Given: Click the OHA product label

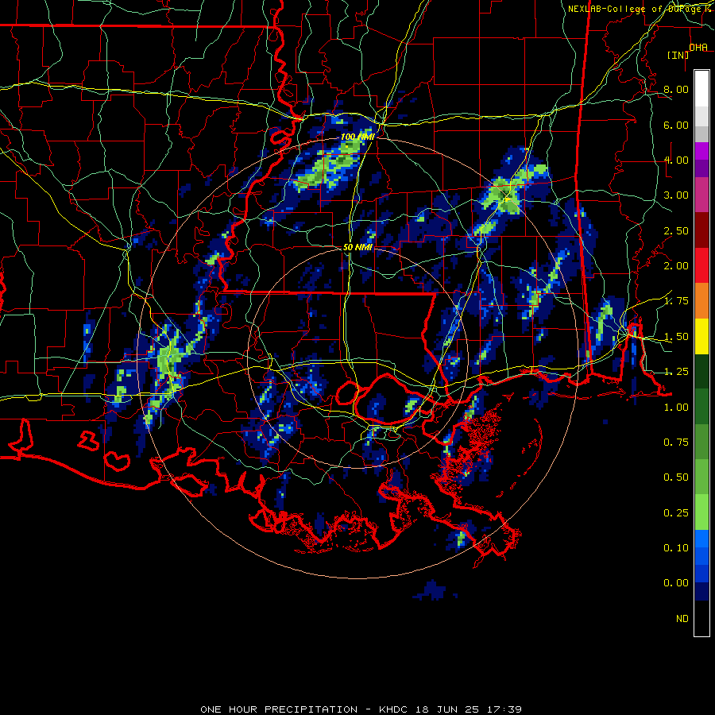Looking at the screenshot, I should pyautogui.click(x=698, y=47).
